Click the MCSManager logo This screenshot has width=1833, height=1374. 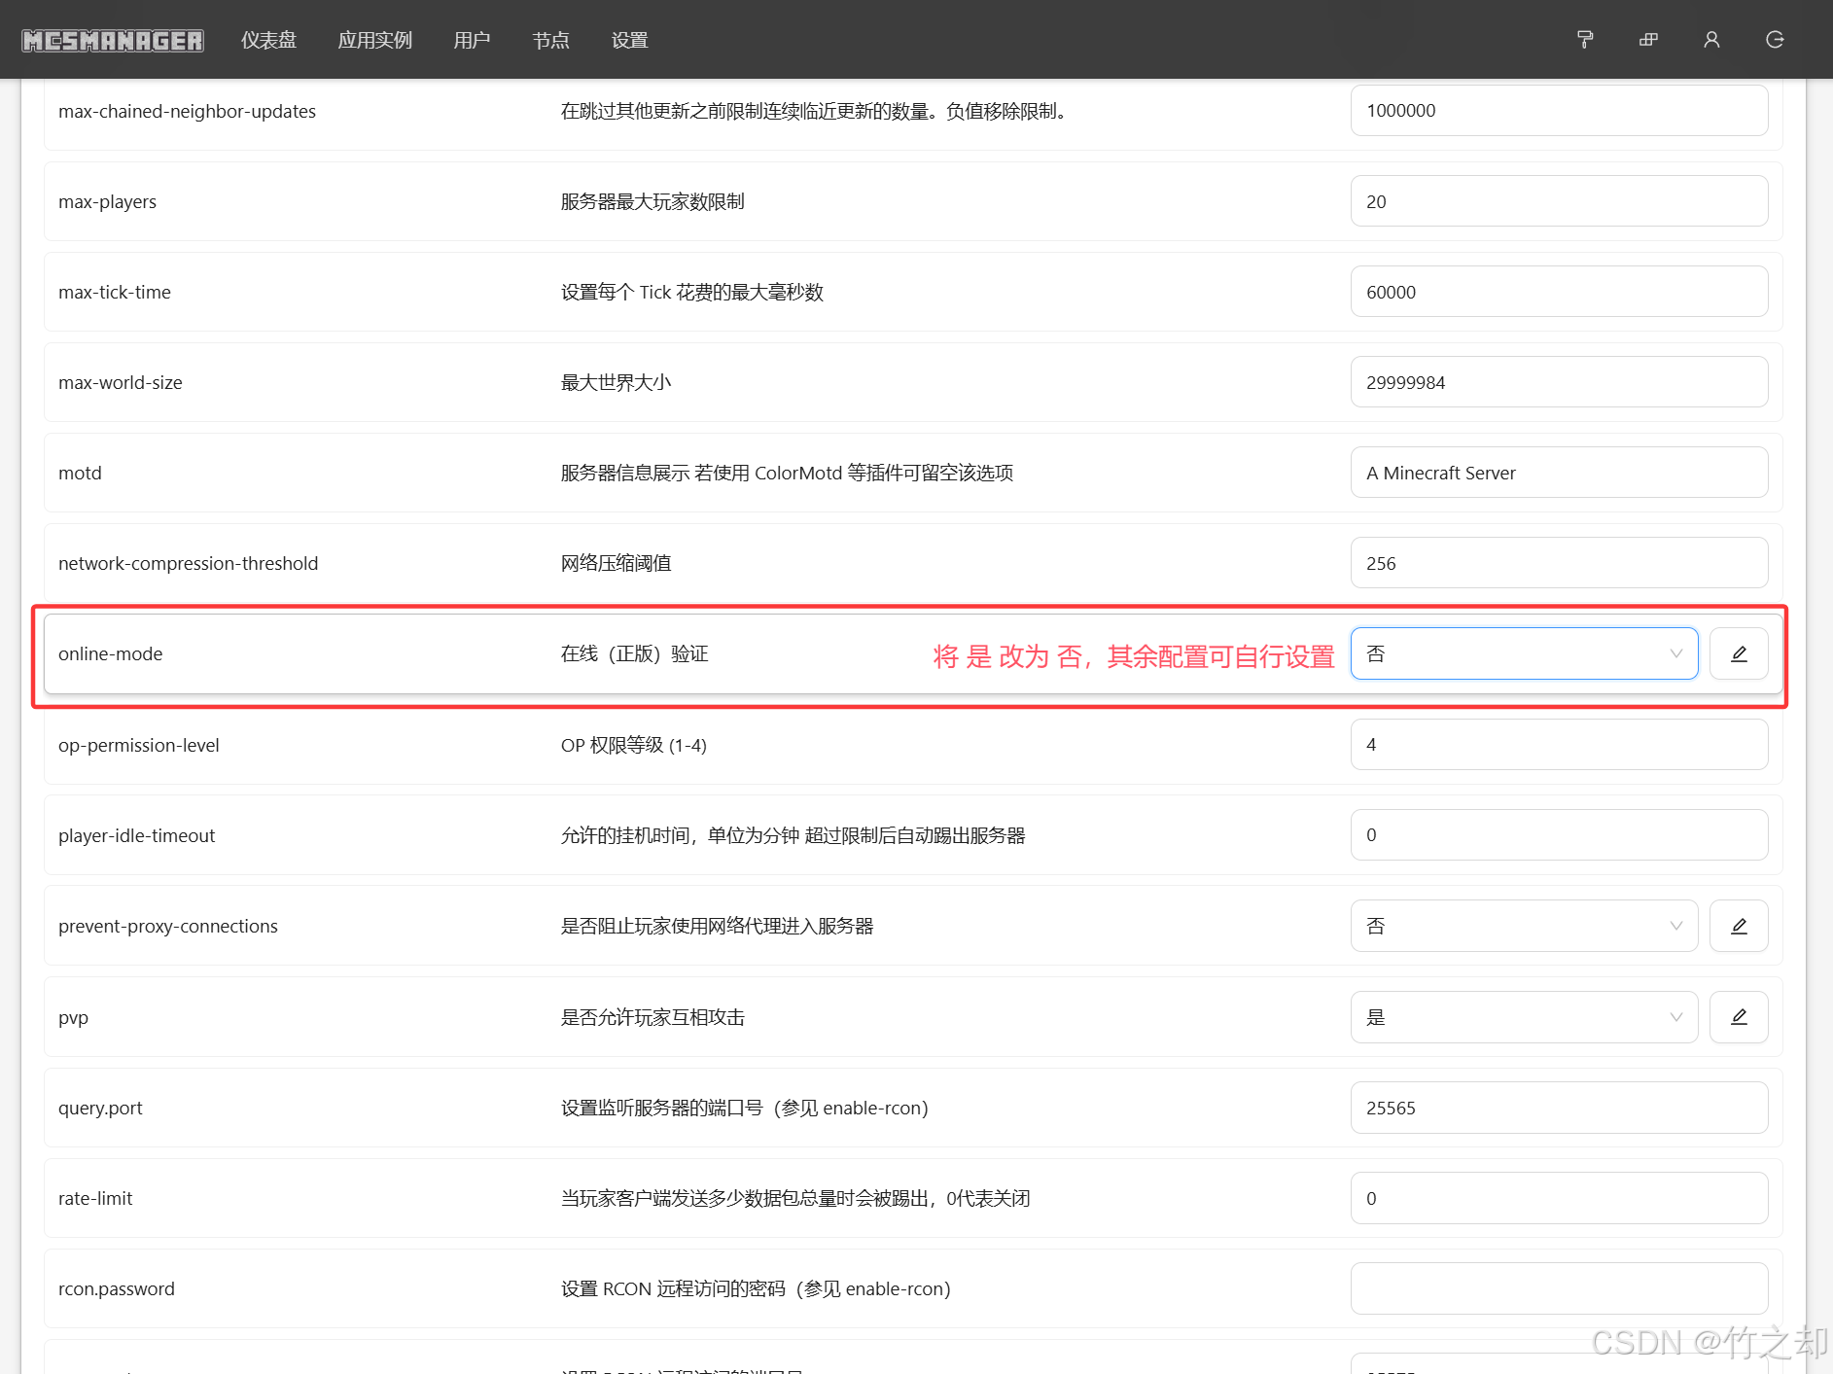(x=113, y=40)
